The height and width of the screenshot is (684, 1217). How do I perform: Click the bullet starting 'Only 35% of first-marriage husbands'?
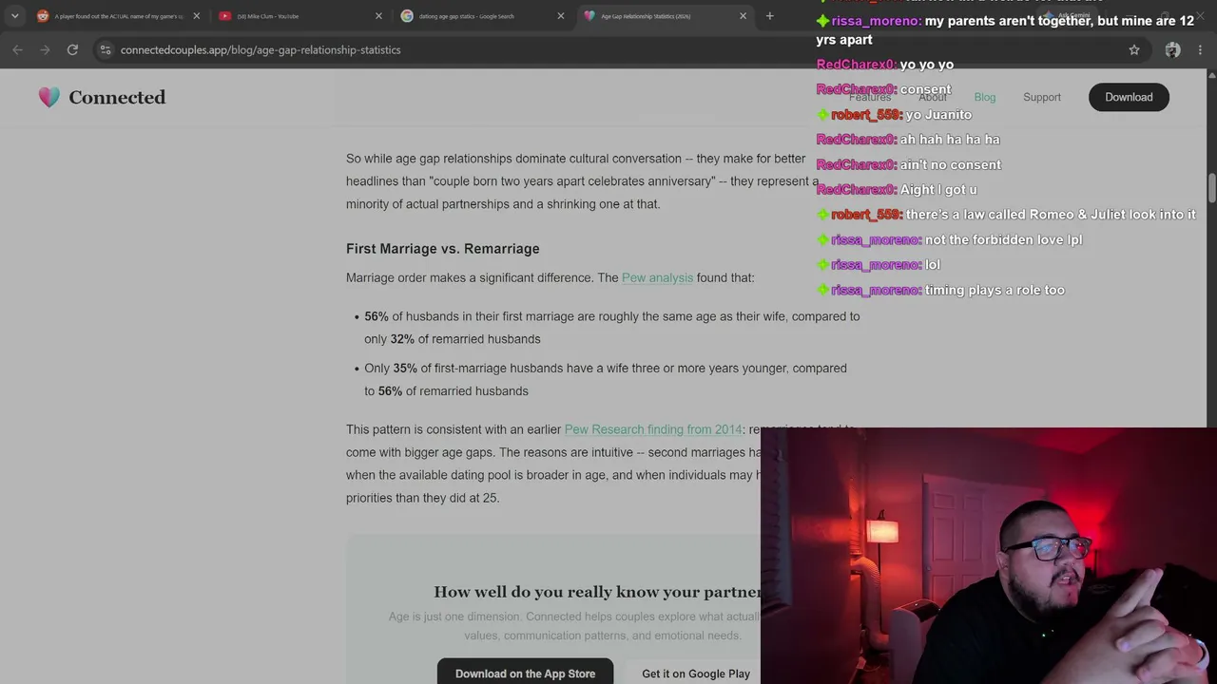(x=606, y=380)
